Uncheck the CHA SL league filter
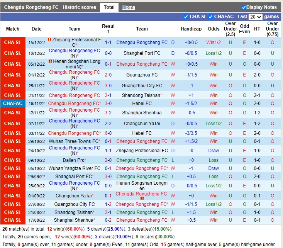This screenshot has height=248, width=283. click(186, 17)
